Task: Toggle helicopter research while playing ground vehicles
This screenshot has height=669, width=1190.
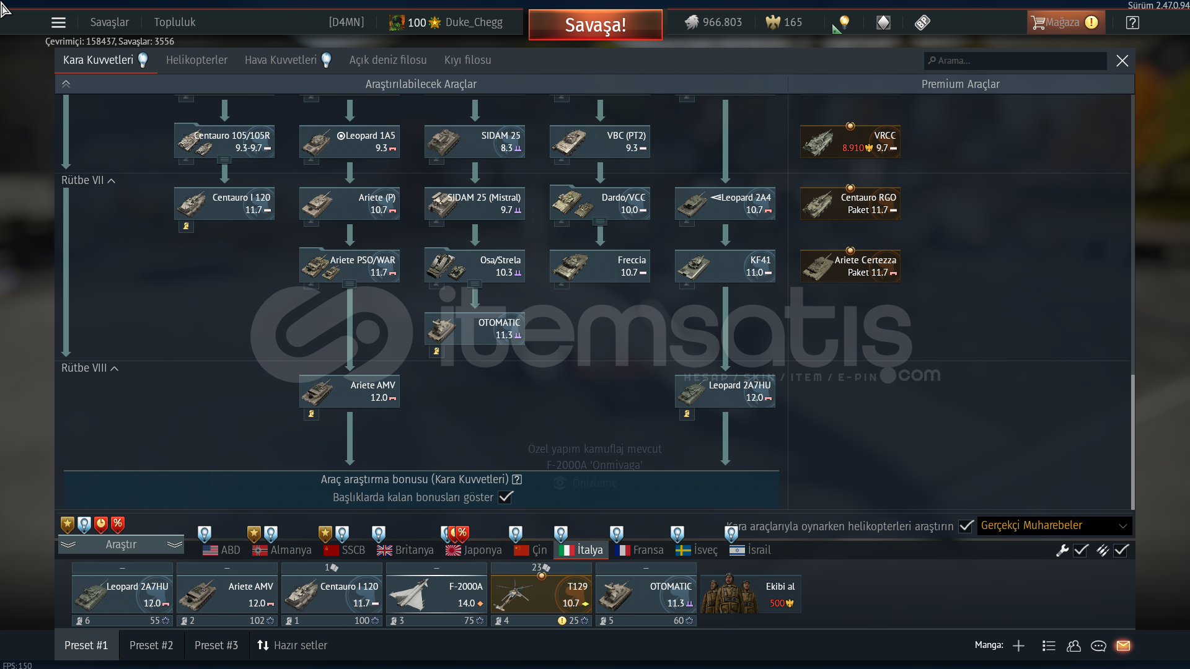Action: tap(966, 526)
